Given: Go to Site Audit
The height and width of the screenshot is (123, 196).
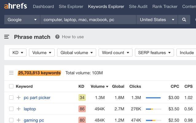Looking at the screenshot, I should tap(138, 6).
